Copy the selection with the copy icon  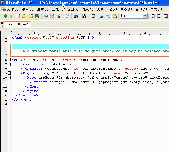point(108,16)
